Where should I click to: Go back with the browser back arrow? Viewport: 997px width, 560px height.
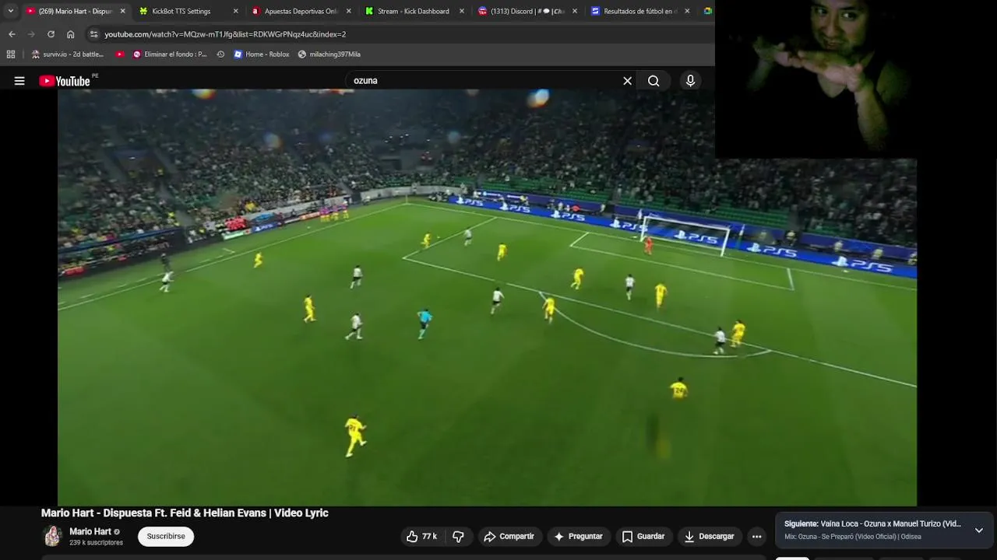[12, 34]
